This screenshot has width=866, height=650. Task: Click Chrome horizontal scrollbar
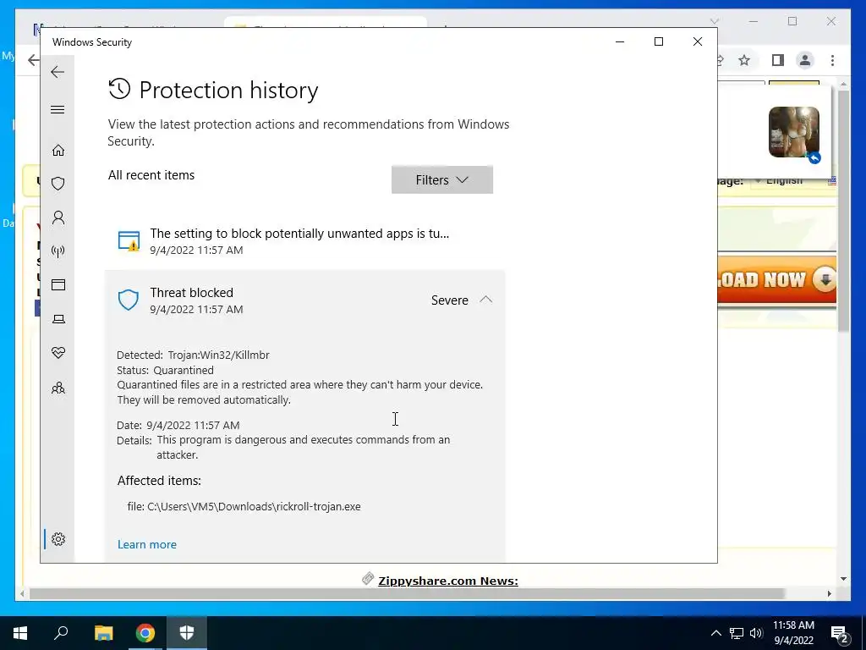coord(407,593)
